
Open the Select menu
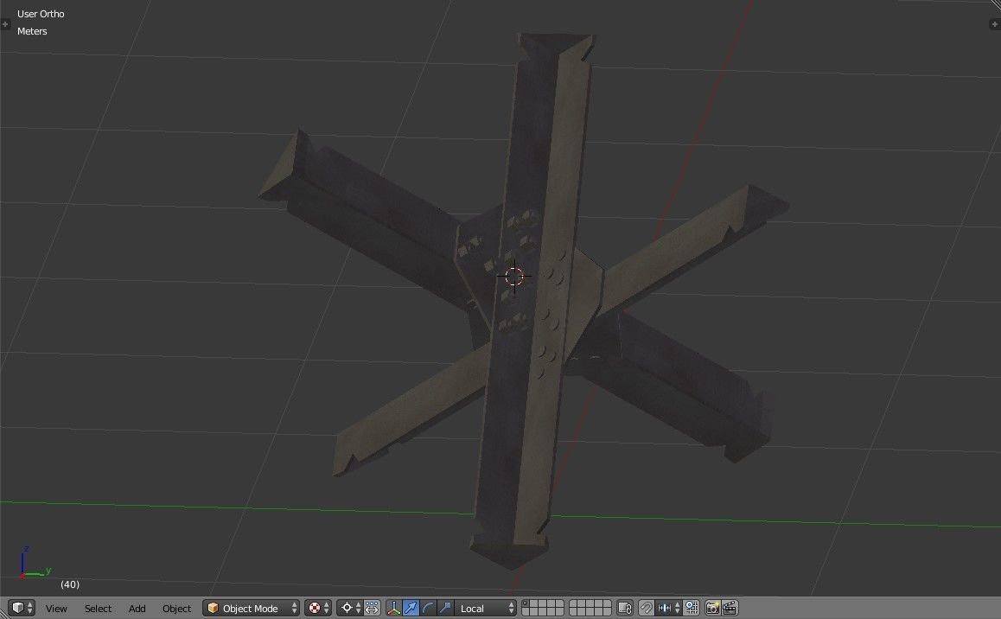[x=98, y=609]
